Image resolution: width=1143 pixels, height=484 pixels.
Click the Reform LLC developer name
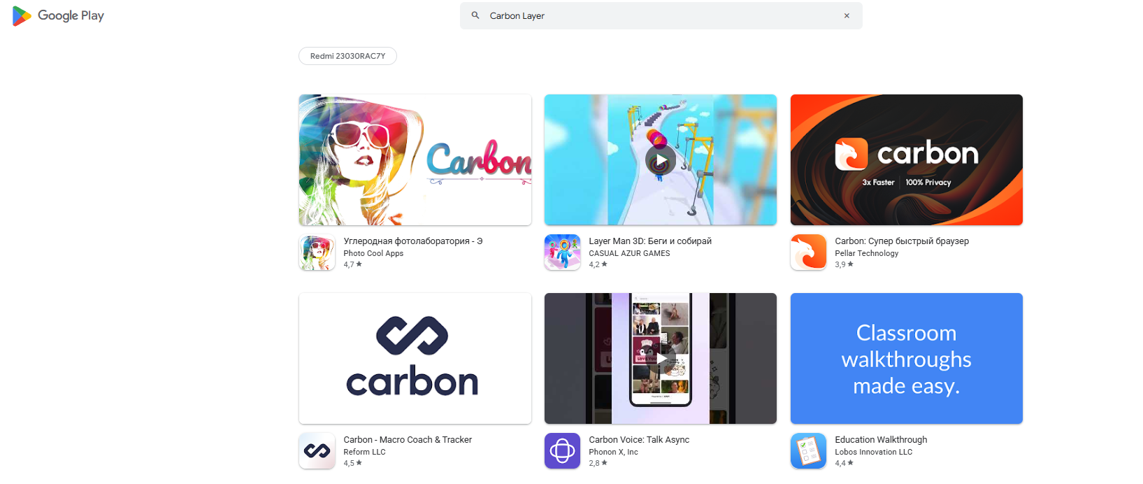click(x=364, y=453)
